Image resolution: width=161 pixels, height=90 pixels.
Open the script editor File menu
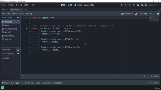click(3, 13)
